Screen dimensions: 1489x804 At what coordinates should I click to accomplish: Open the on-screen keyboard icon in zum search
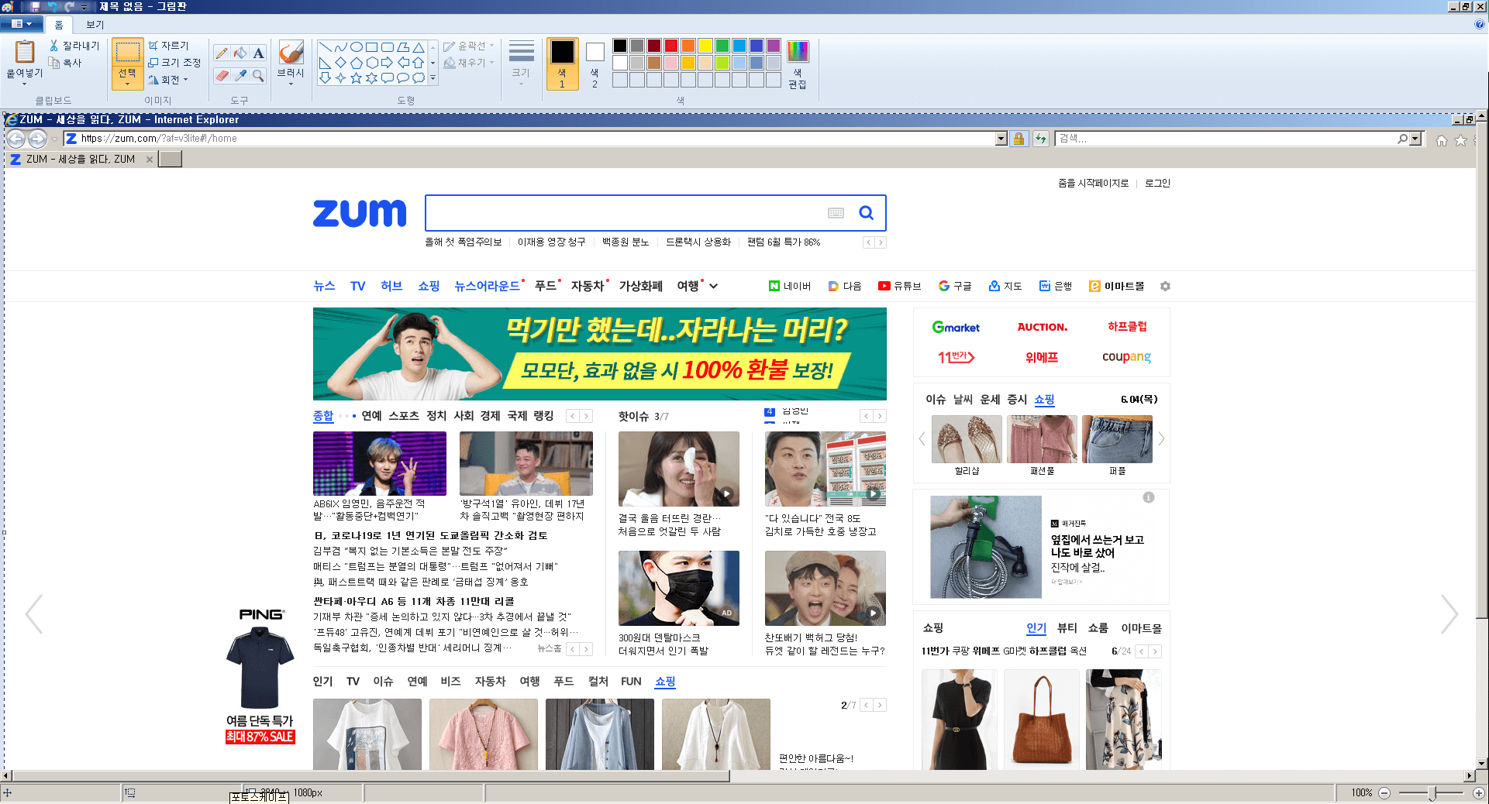coord(836,213)
